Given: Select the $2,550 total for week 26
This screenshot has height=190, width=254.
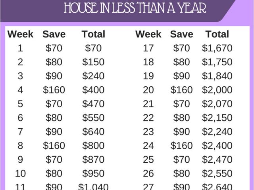Looking at the screenshot, I should click(x=217, y=173).
